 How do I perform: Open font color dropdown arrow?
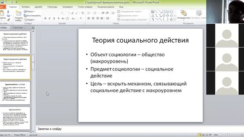[83, 19]
